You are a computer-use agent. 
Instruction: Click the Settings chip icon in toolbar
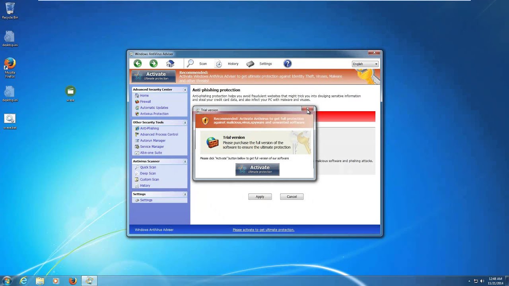[x=250, y=64]
